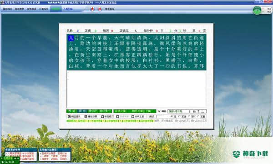This screenshot has width=273, height=164.
Task: Select the third radio button in test row
Action: (189, 116)
